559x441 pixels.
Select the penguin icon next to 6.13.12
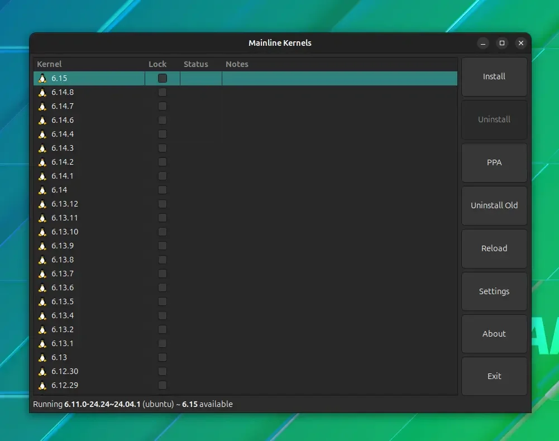[x=42, y=204]
